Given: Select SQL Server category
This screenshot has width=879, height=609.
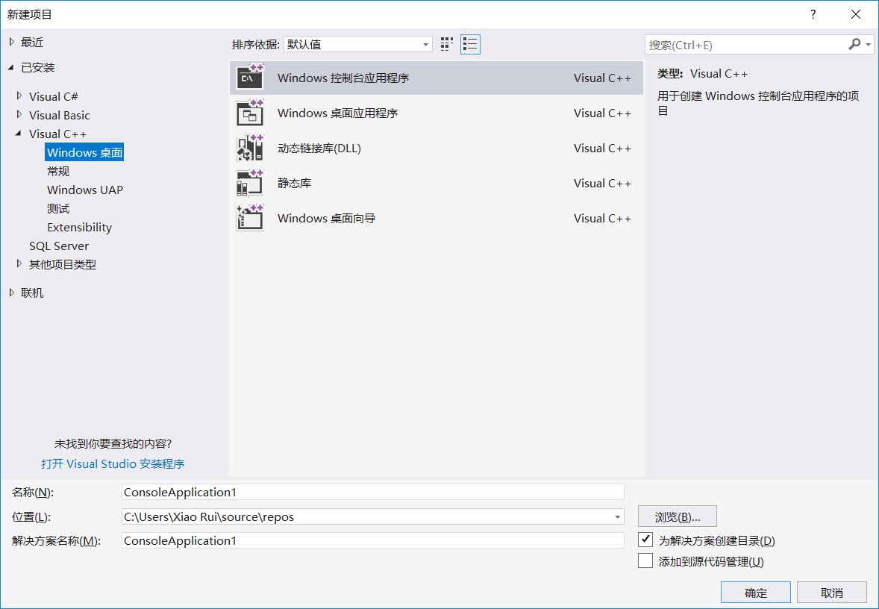Looking at the screenshot, I should point(59,246).
